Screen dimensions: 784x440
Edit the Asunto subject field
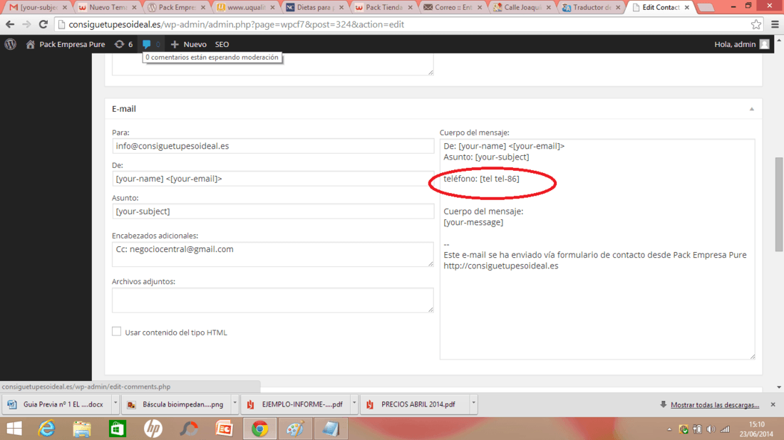pos(273,211)
